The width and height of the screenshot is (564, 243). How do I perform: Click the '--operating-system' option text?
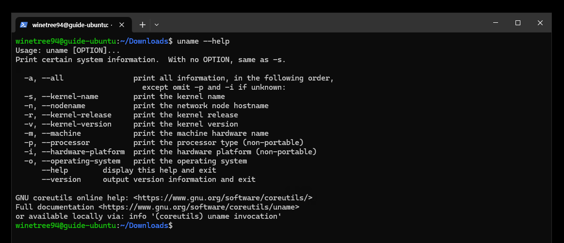(x=81, y=161)
